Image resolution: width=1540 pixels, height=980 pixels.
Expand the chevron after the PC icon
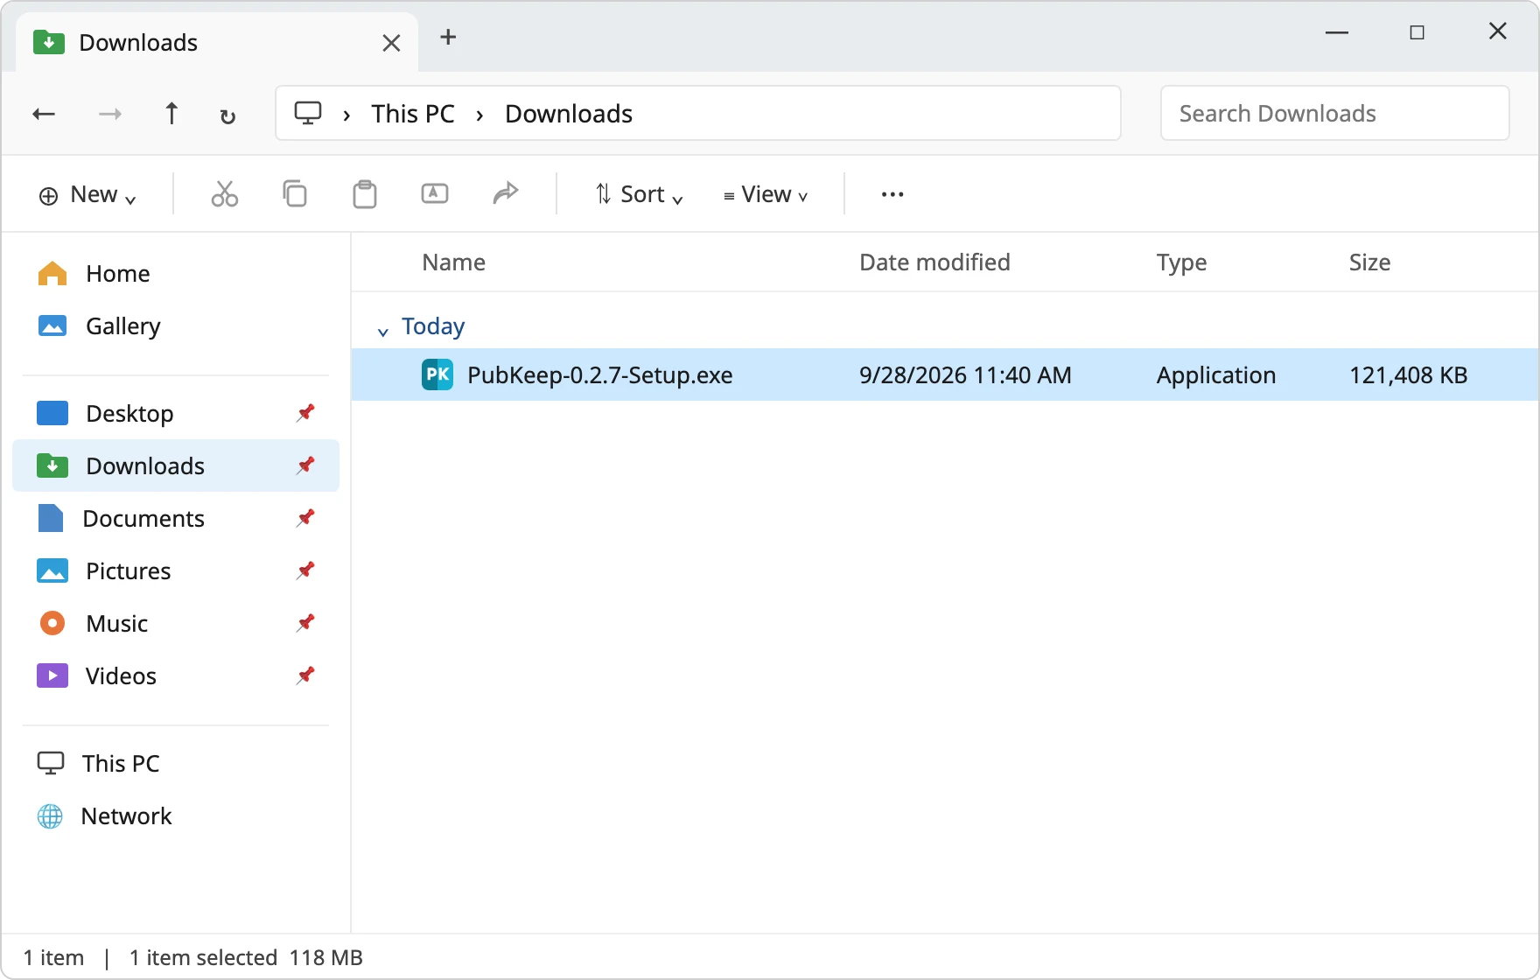click(347, 115)
